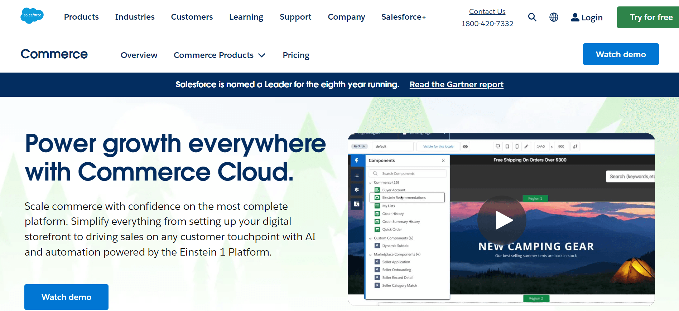Open the Products menu
The image size is (679, 311).
pyautogui.click(x=81, y=17)
